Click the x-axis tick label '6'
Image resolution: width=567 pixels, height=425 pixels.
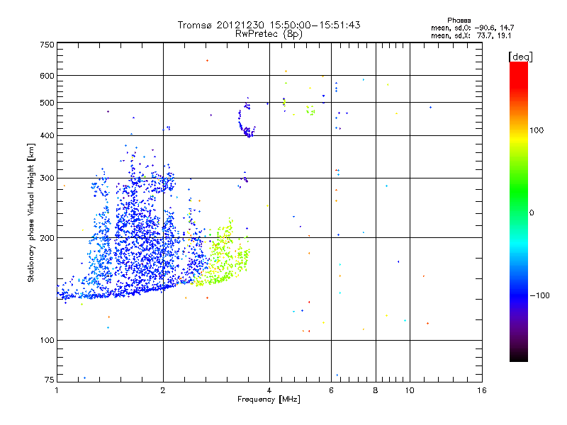331,390
